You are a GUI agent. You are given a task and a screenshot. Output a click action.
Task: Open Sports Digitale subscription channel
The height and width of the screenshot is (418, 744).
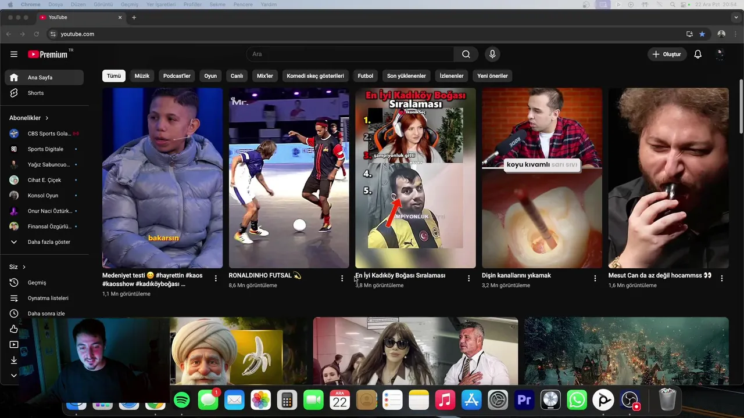click(x=44, y=149)
